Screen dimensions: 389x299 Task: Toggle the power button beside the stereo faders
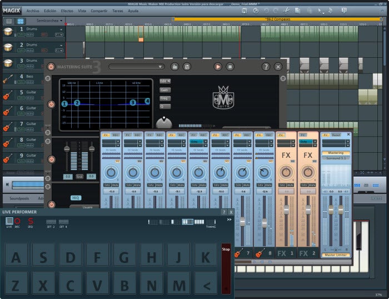(x=52, y=160)
